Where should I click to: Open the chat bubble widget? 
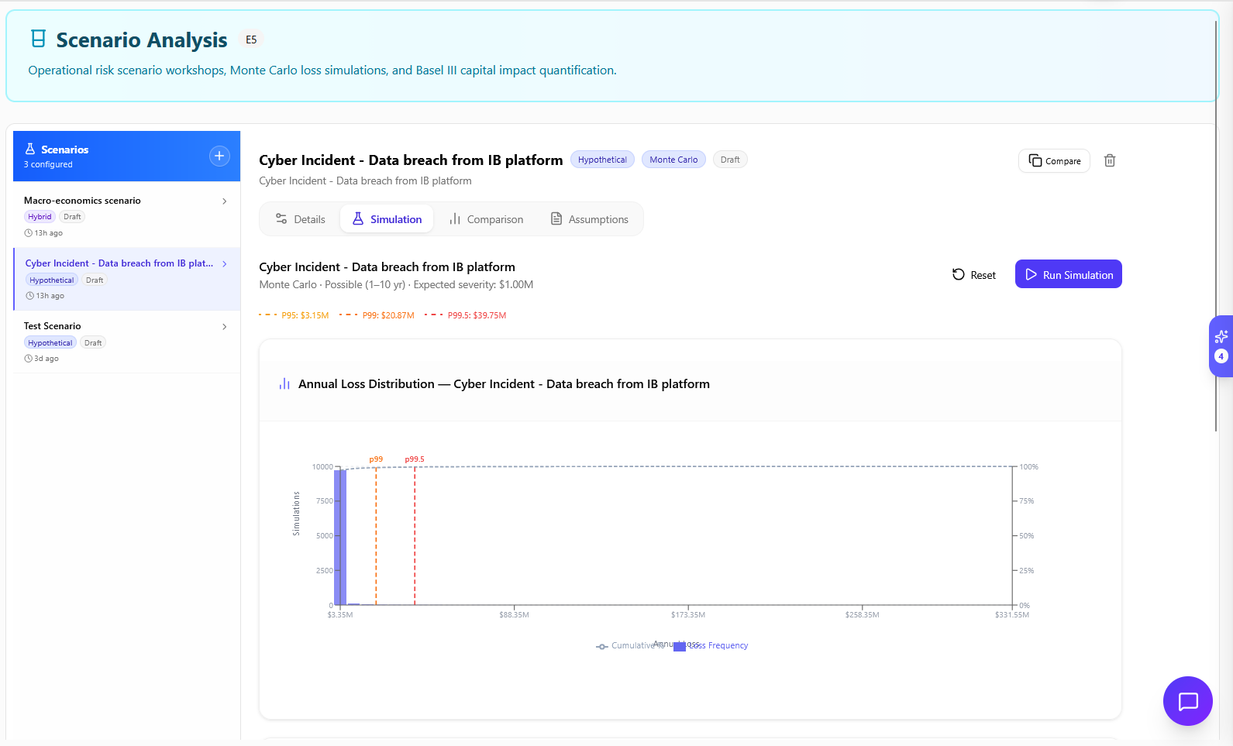(x=1187, y=700)
